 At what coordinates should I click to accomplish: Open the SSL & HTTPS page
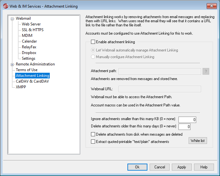point(33,30)
